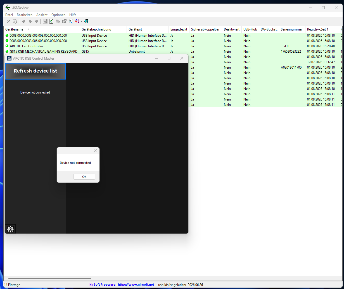Sort by the Geräteart column header
The height and width of the screenshot is (289, 344).
click(148, 29)
